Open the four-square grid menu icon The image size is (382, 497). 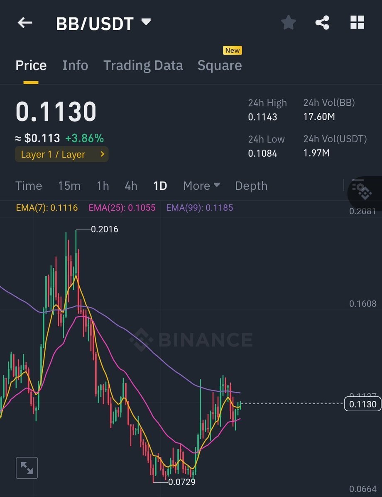357,23
